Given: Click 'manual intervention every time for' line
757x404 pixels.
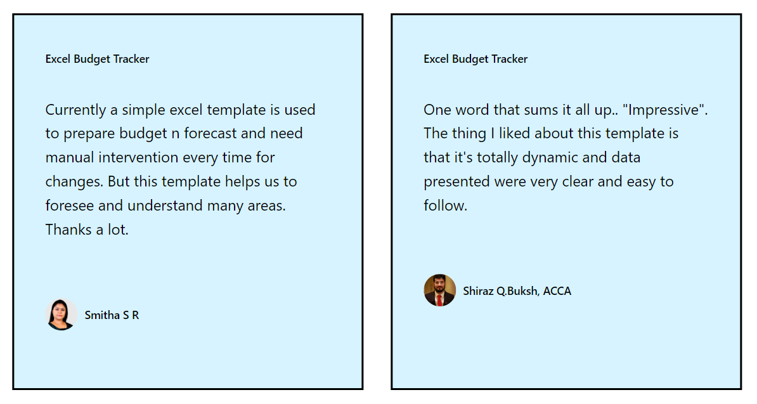Looking at the screenshot, I should tap(160, 157).
